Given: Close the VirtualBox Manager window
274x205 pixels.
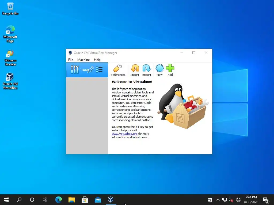Looking at the screenshot, I should (x=206, y=53).
